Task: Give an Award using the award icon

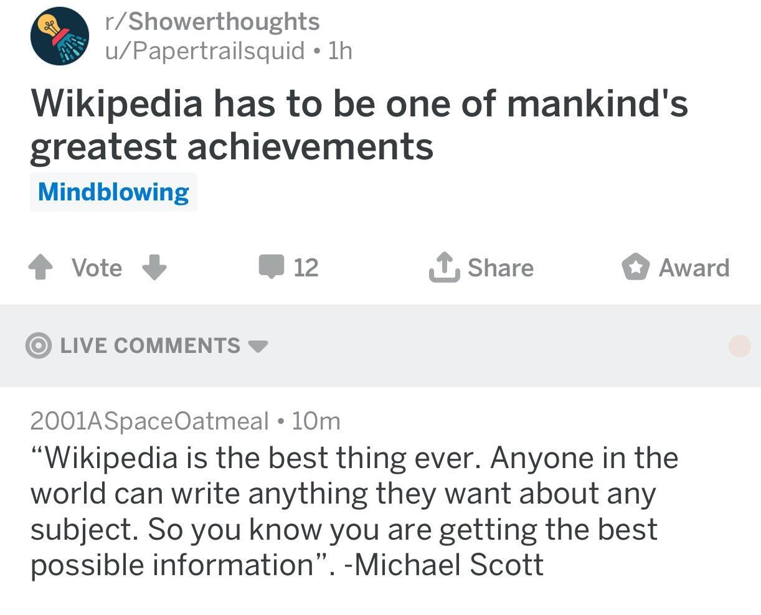Action: tap(636, 267)
